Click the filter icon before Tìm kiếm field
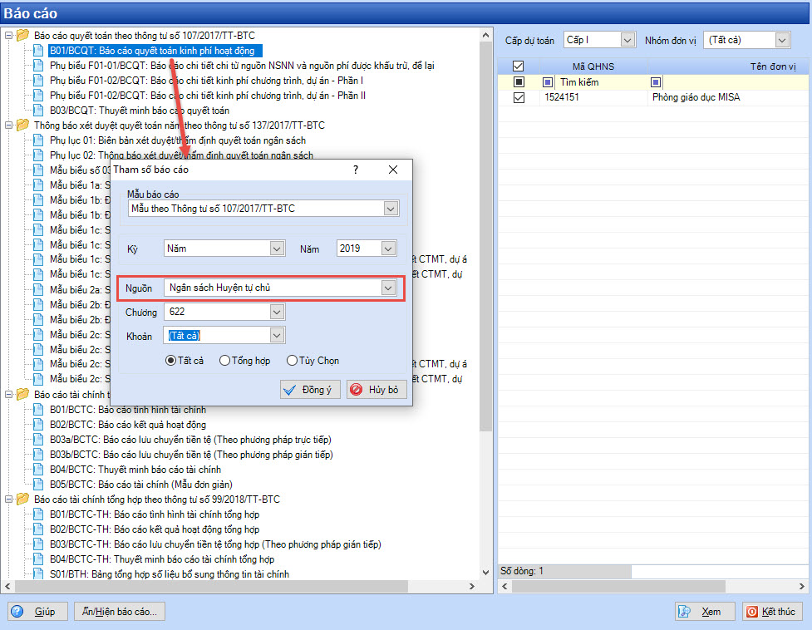 547,82
